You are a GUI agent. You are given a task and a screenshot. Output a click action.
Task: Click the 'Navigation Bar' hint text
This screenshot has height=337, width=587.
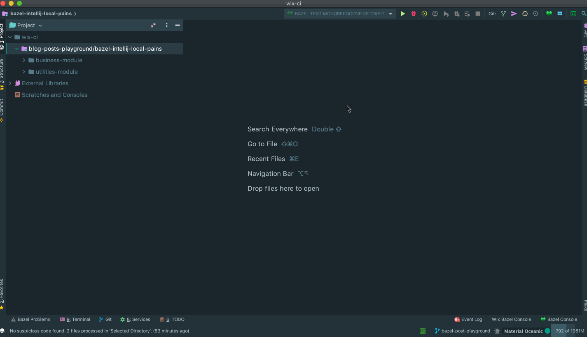(x=271, y=173)
